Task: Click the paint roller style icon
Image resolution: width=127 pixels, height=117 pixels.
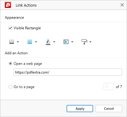Action: click(84, 42)
